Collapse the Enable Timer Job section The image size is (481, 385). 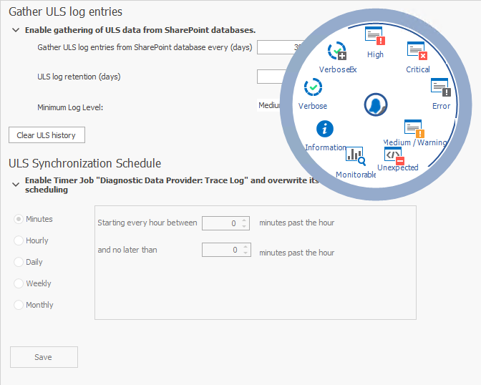16,183
